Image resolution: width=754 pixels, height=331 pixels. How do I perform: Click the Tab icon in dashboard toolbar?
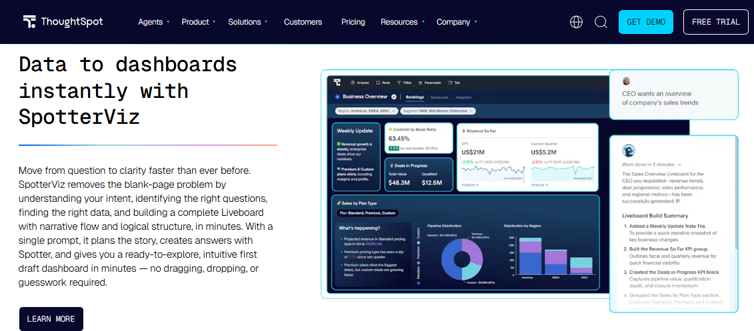pos(450,83)
